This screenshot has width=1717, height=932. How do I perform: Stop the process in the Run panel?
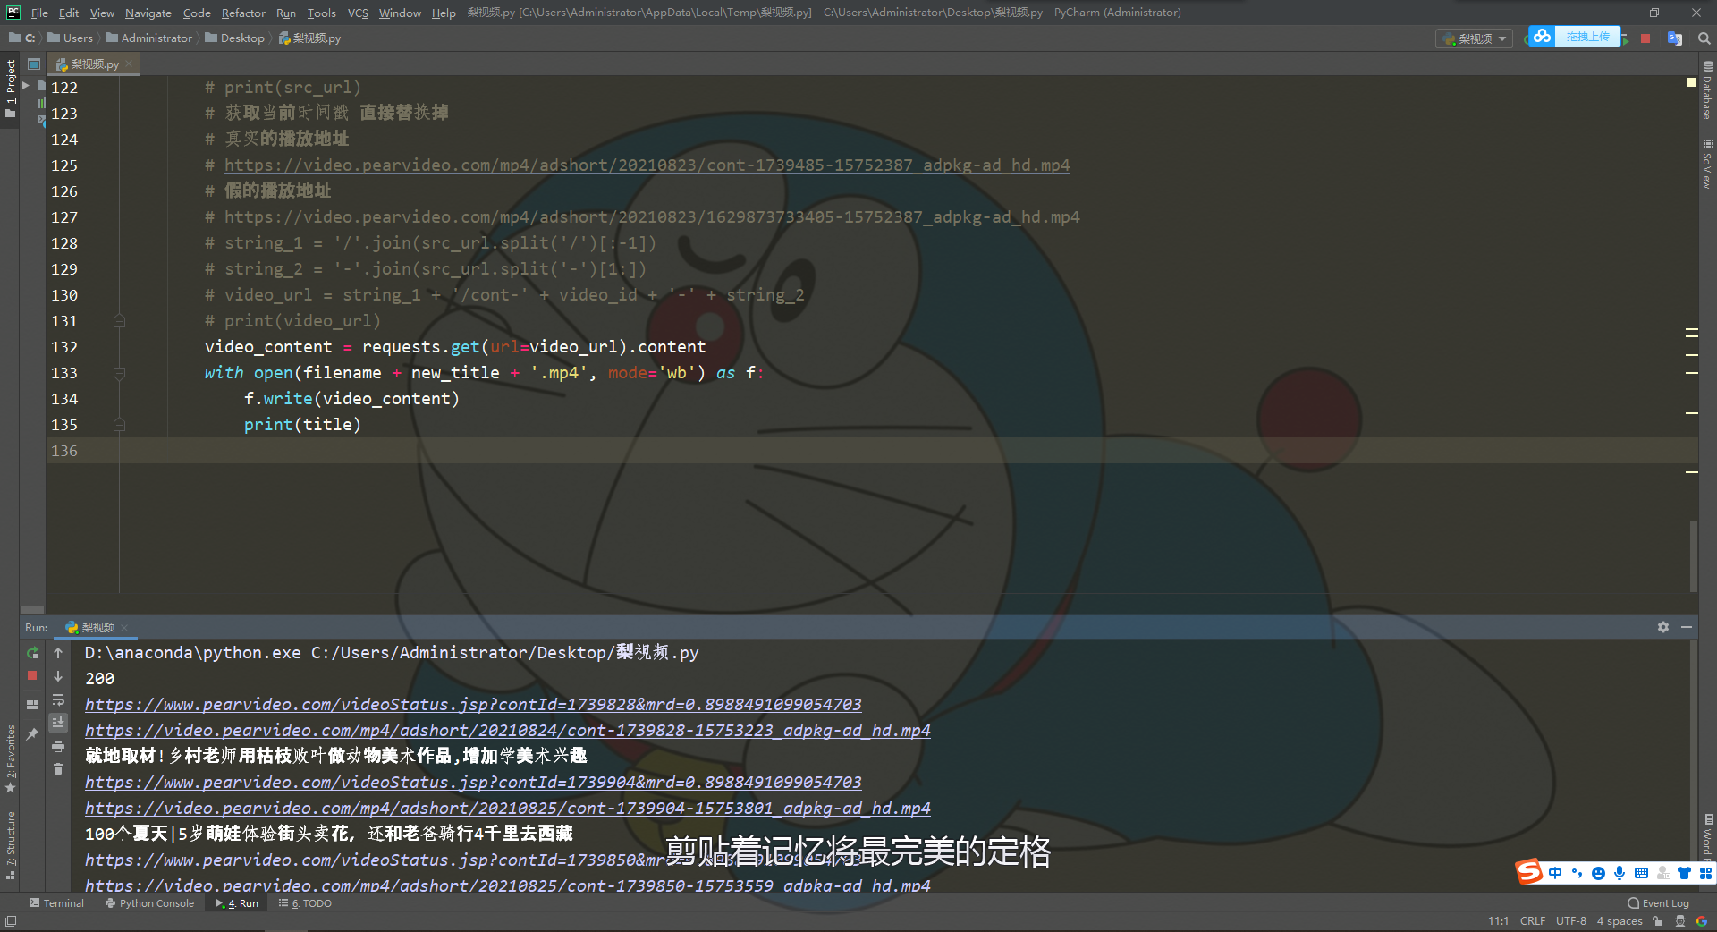pyautogui.click(x=32, y=676)
